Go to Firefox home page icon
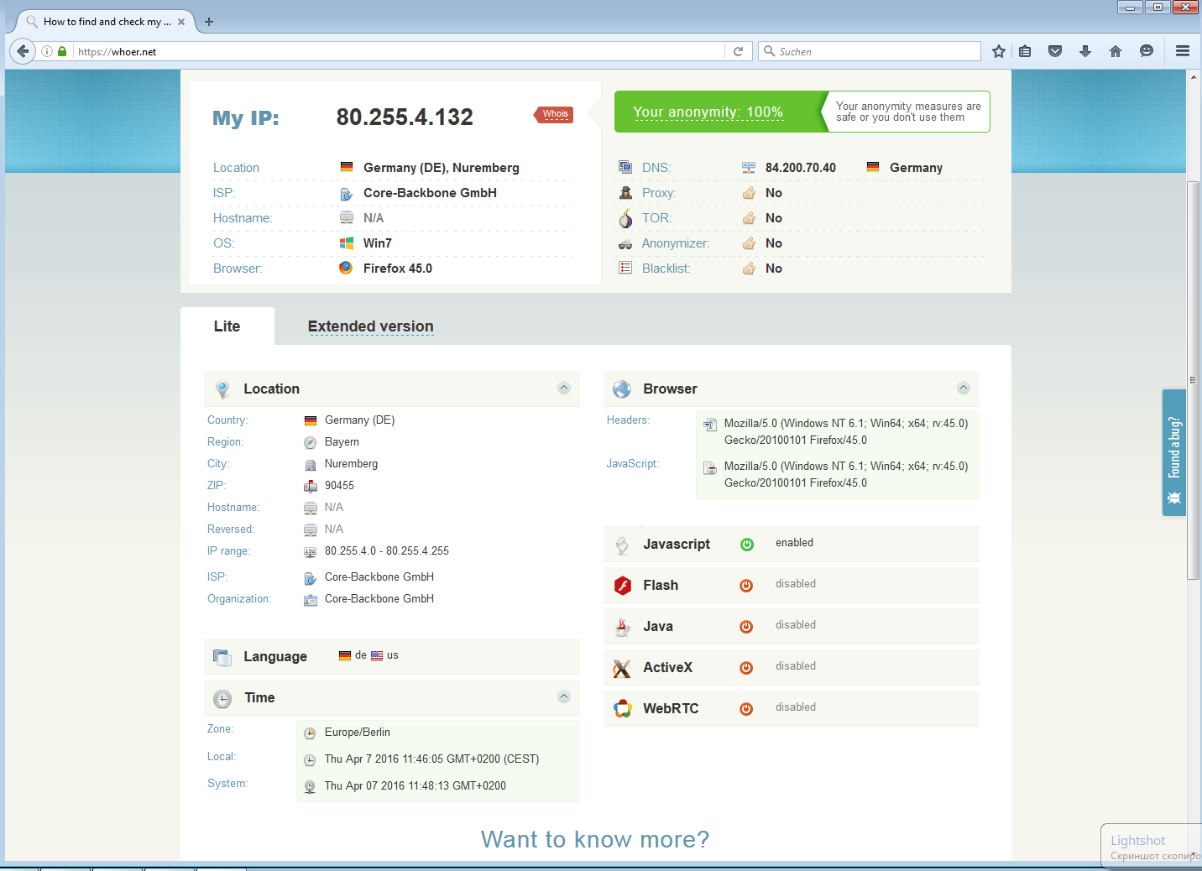The image size is (1202, 871). (1115, 51)
